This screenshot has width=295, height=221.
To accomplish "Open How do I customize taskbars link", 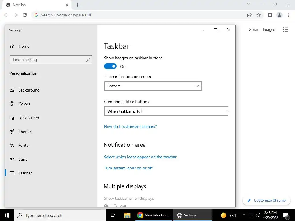I will click(130, 127).
